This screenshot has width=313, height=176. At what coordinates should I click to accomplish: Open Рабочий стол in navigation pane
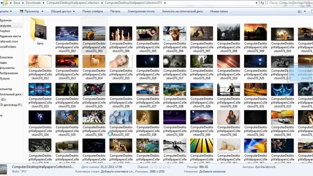tap(9, 42)
